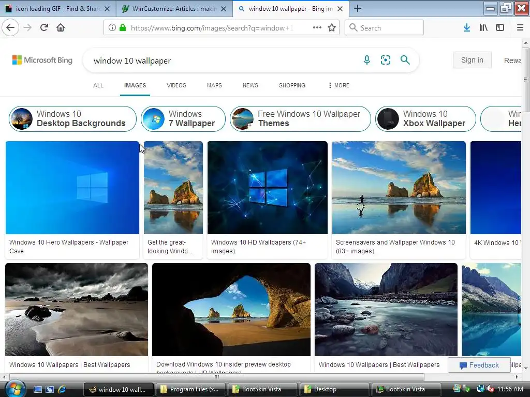This screenshot has width=530, height=397.
Task: Open cave beach insider preview thumbnail
Action: tap(231, 310)
